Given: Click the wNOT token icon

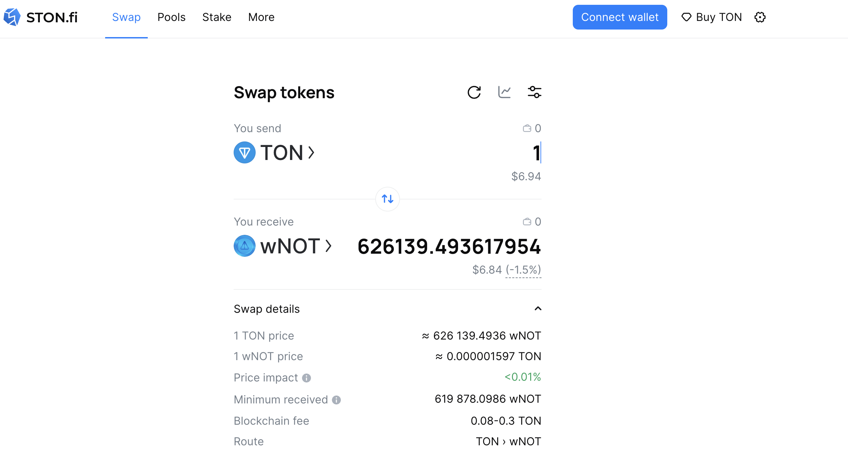Looking at the screenshot, I should click(245, 246).
